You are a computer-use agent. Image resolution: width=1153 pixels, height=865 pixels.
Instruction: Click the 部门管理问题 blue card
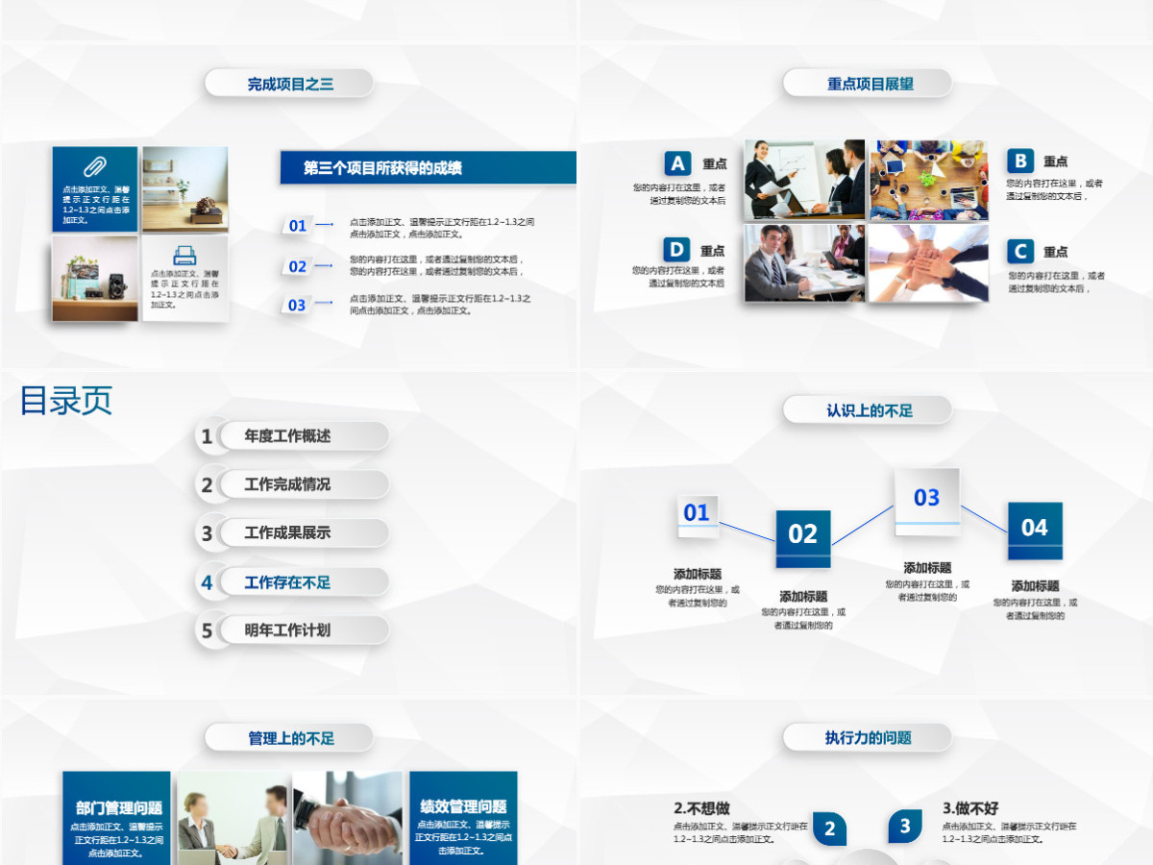pos(117,818)
